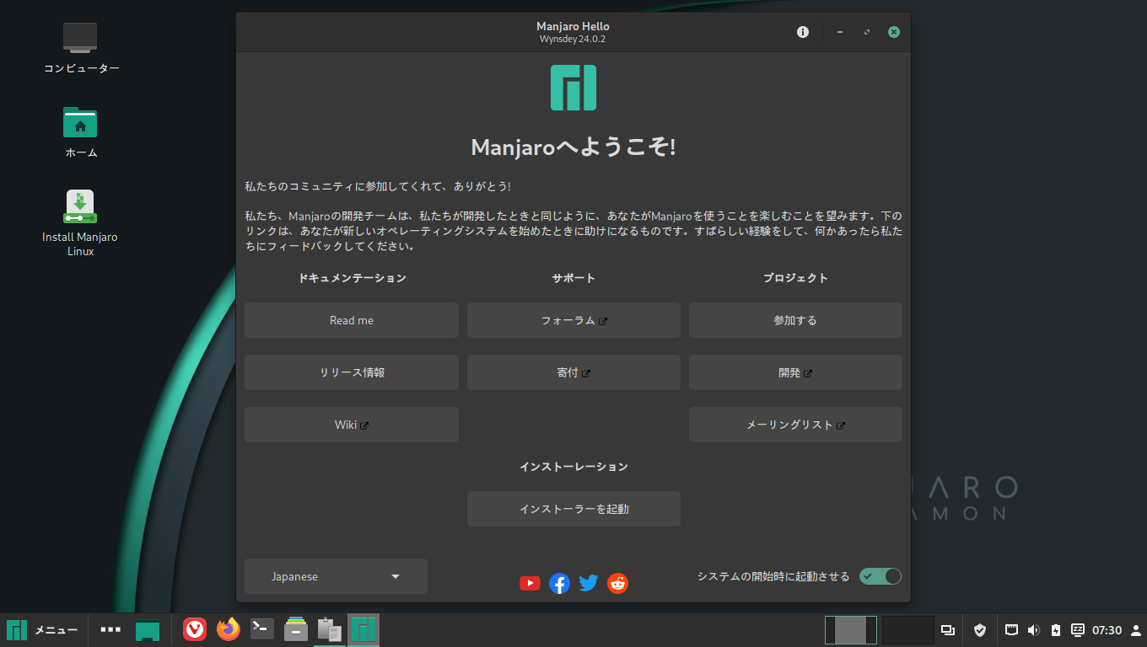
Task: Open the About info icon in title bar
Action: click(x=802, y=32)
